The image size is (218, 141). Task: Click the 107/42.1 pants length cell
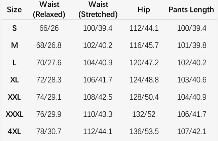coord(192,131)
